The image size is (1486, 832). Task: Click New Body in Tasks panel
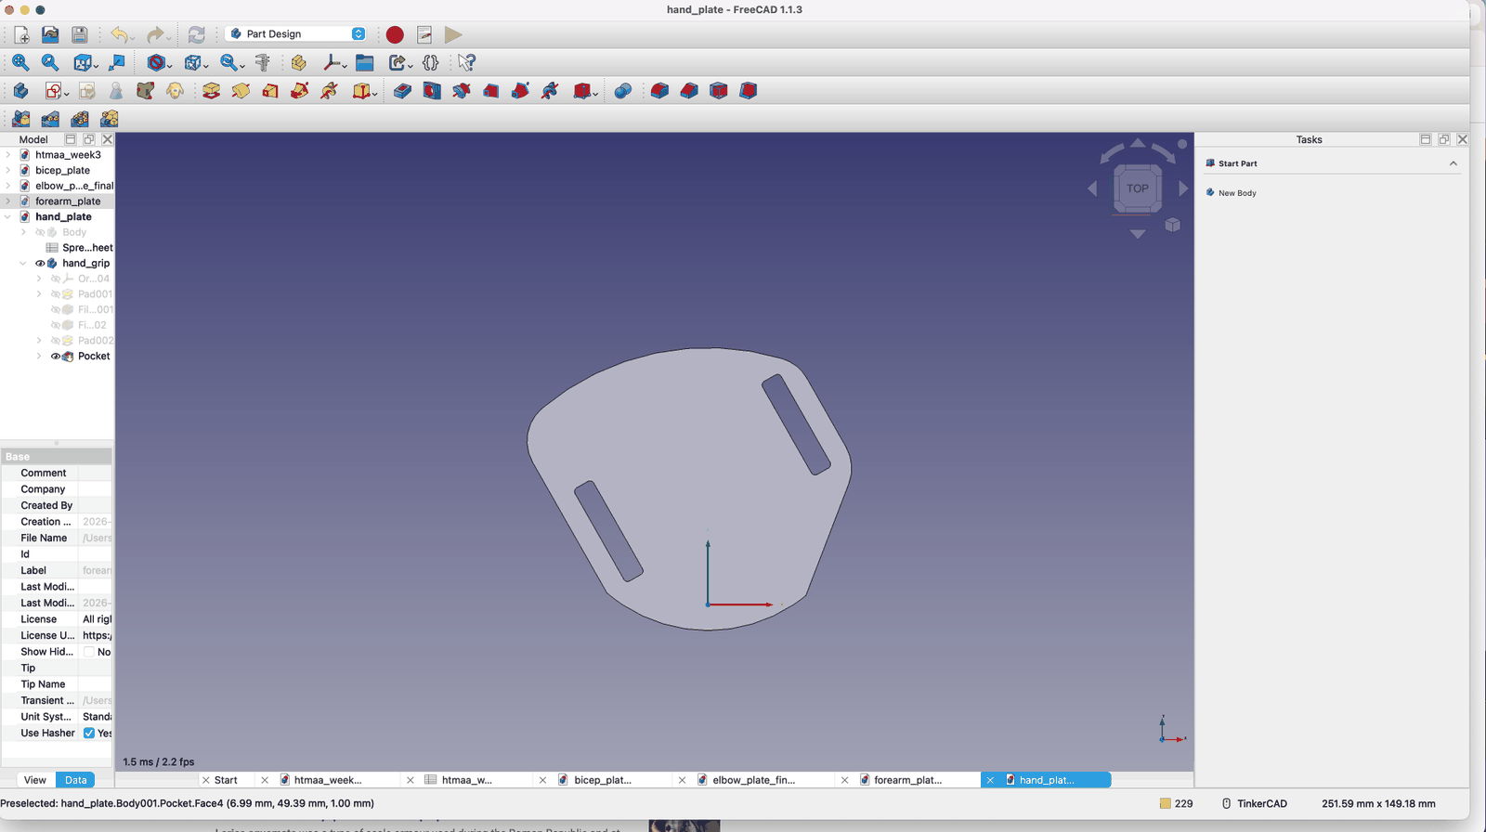1237,193
